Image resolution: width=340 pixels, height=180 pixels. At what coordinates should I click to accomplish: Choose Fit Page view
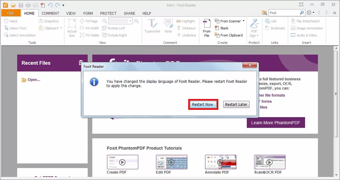[x=89, y=21]
